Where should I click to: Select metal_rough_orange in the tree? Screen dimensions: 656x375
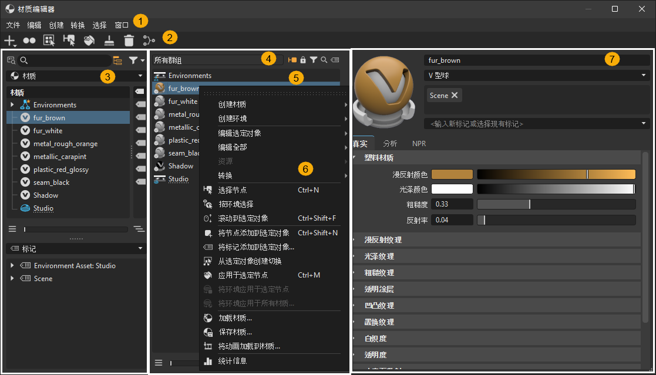tap(65, 144)
